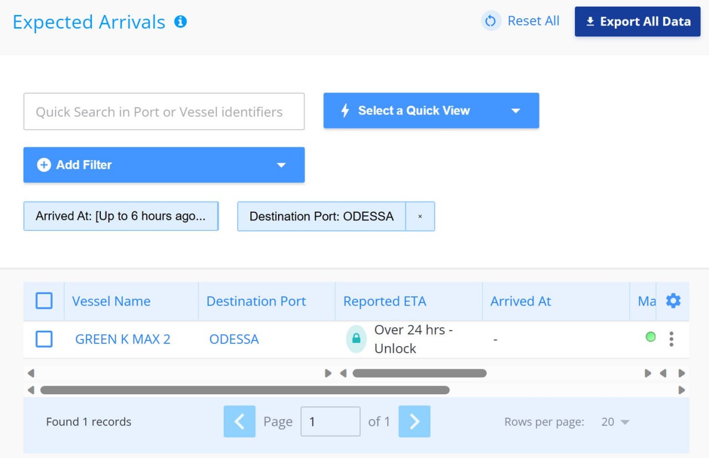Screen dimensions: 709x458
Task: Click the Quick Search input field
Action: coord(164,112)
